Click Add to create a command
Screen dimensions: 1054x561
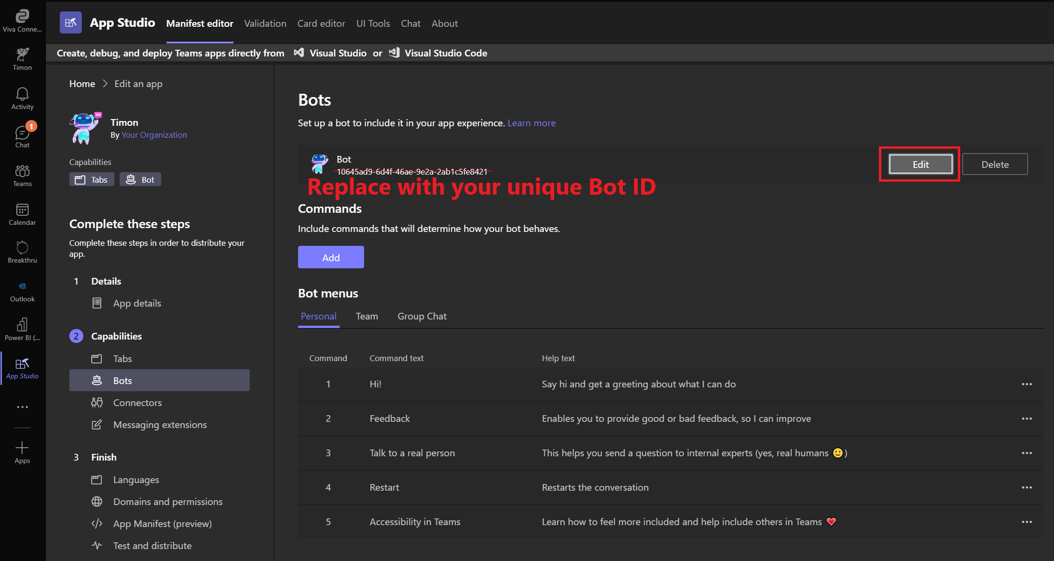[x=331, y=257]
